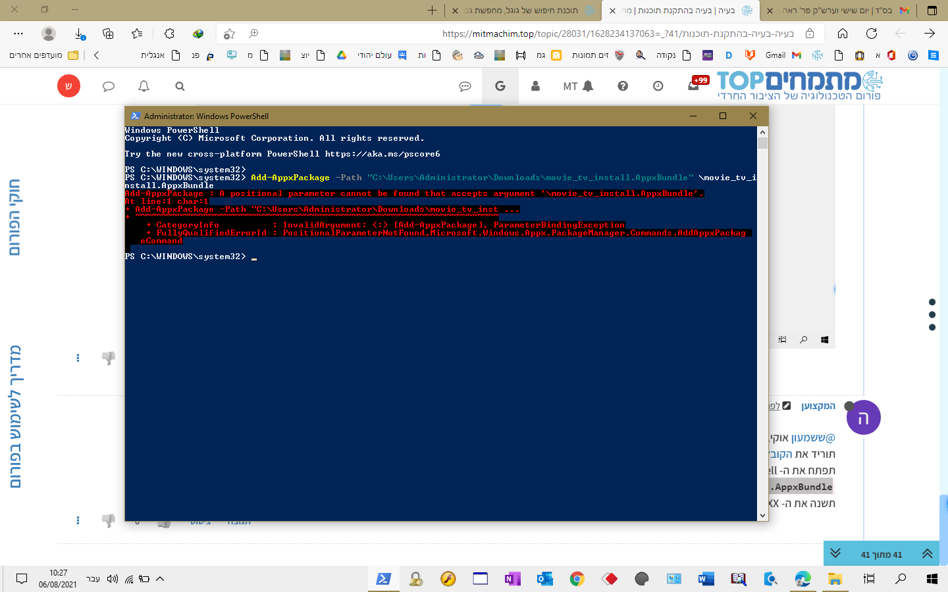Click the @ששמעון mention link
Viewport: 948px width, 592px height.
tap(813, 438)
